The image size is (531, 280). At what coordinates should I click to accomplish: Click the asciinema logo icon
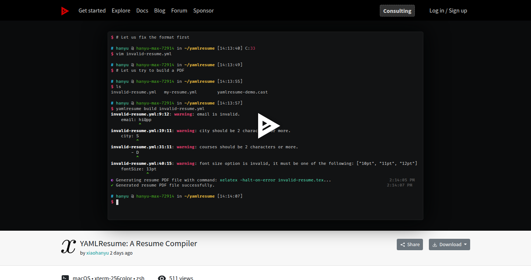pyautogui.click(x=65, y=11)
